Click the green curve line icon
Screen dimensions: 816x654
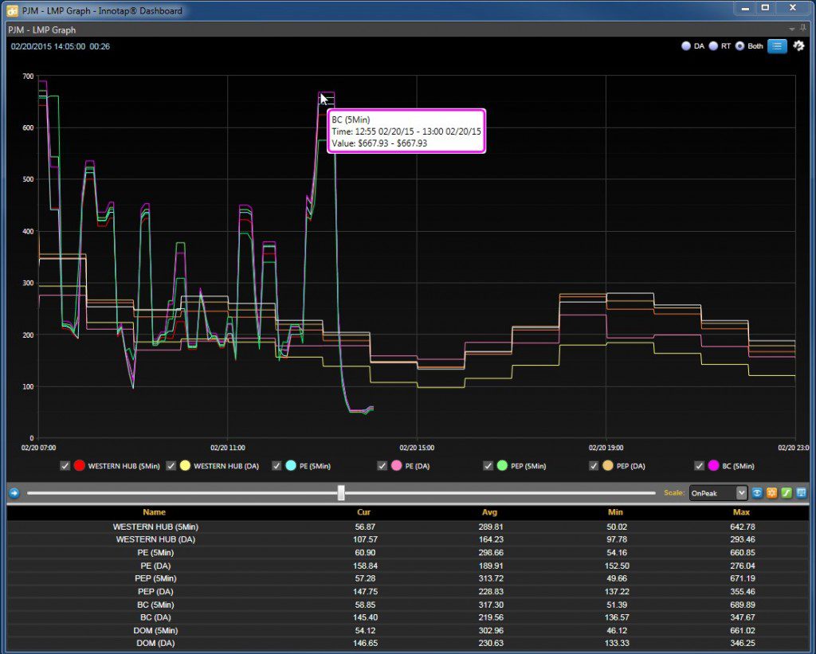coord(787,493)
